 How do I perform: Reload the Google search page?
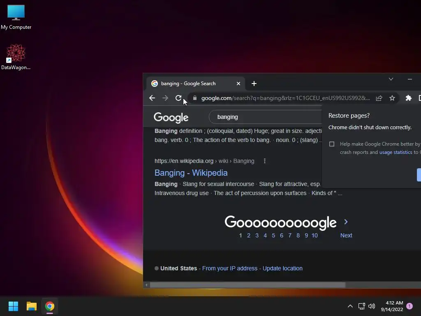point(178,98)
